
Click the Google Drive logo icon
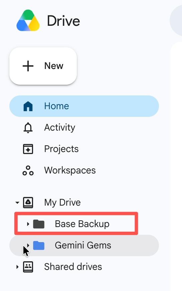28,20
